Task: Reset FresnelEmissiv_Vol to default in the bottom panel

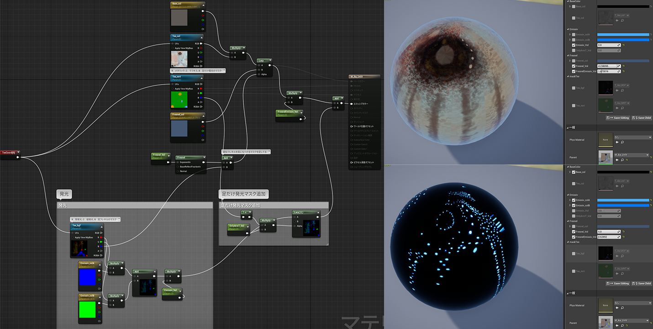Action: click(623, 237)
